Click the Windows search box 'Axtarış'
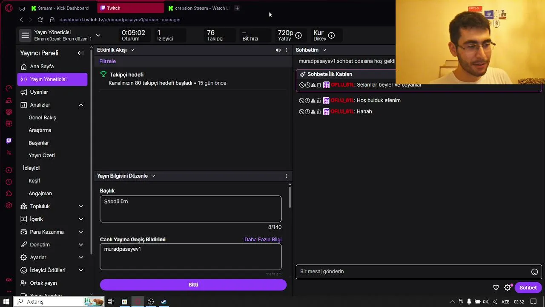The height and width of the screenshot is (307, 545). 59,302
